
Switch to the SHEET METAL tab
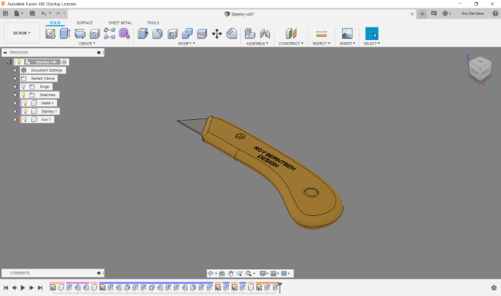120,23
